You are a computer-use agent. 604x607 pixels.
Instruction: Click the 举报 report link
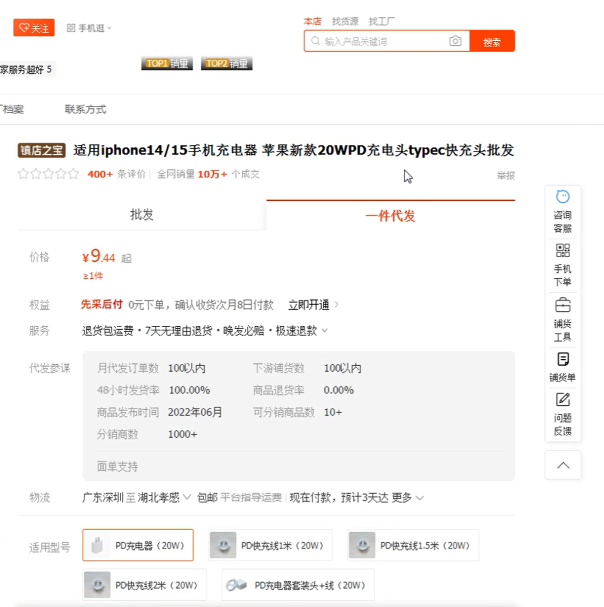pos(506,176)
